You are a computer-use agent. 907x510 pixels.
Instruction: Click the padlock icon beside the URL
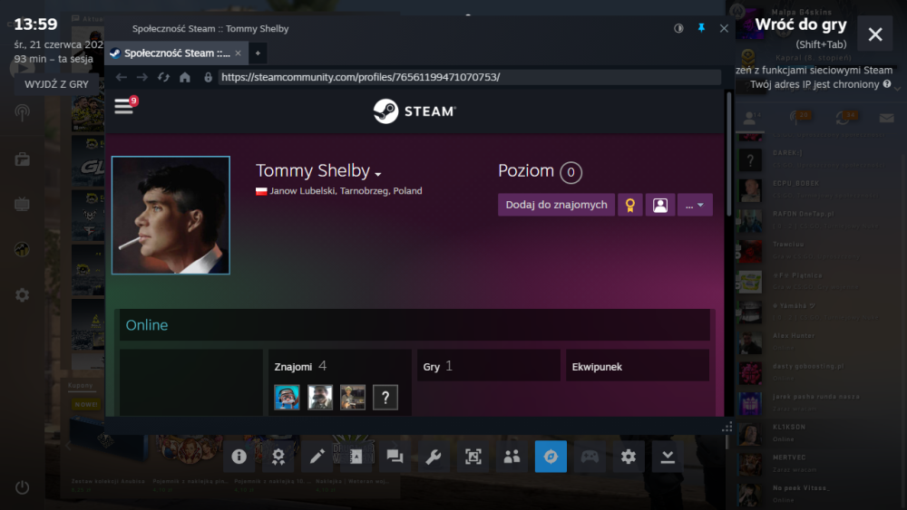[x=209, y=77]
